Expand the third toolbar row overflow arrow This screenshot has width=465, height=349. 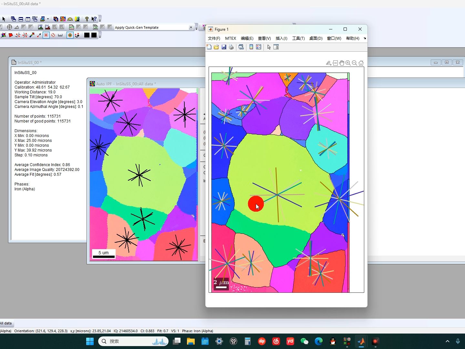click(x=100, y=36)
